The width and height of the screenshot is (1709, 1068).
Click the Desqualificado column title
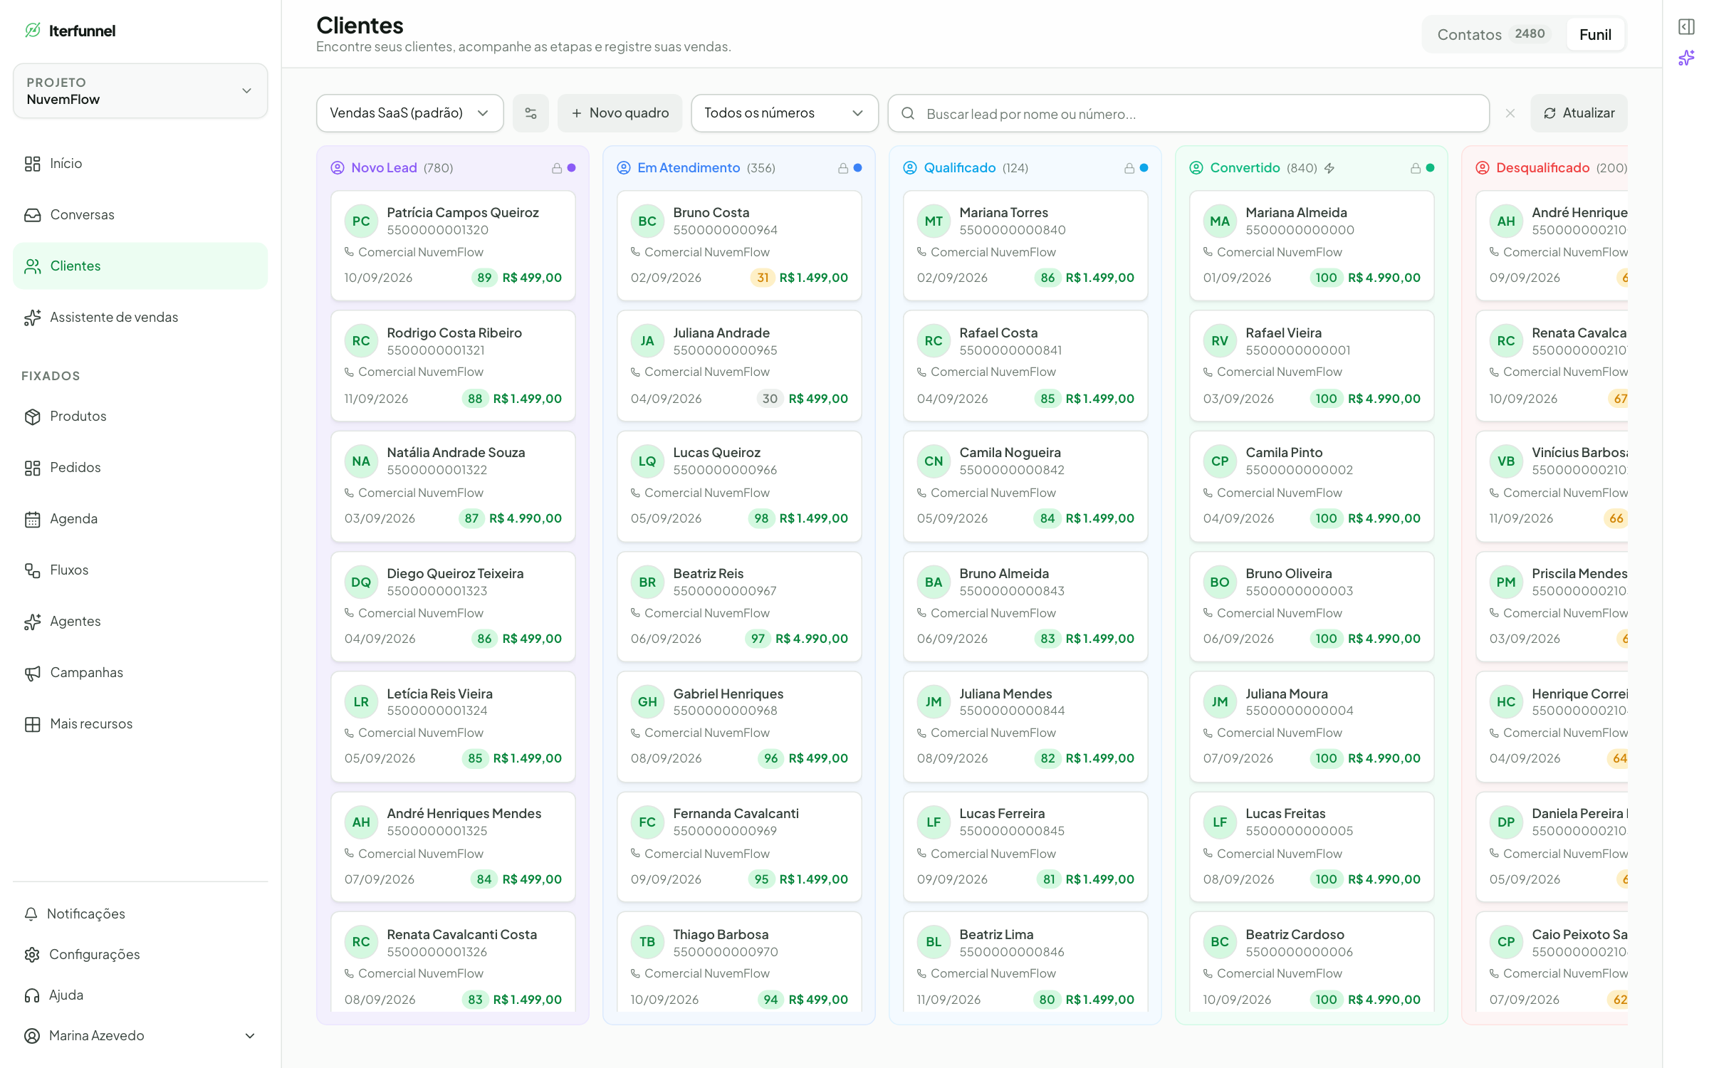[1542, 168]
